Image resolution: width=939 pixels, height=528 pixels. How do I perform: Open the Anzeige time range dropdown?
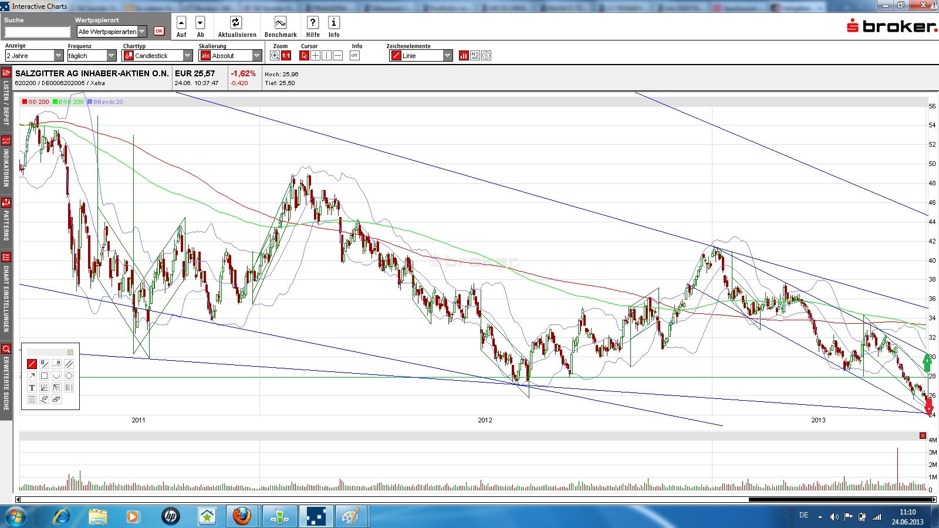point(34,56)
